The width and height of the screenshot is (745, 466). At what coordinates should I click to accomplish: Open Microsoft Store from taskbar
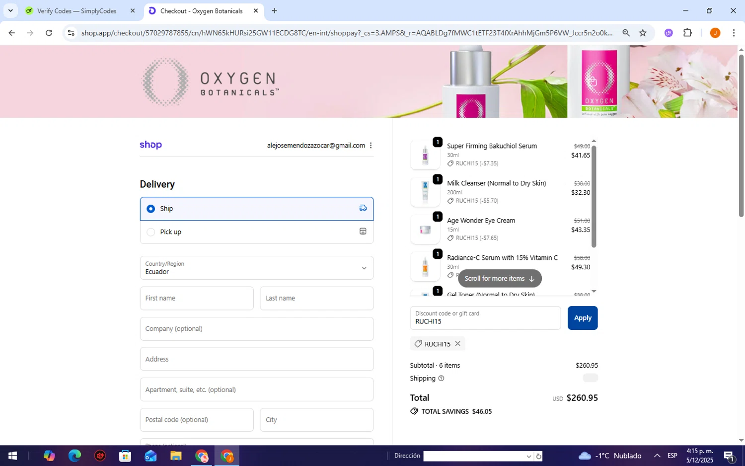[125, 456]
